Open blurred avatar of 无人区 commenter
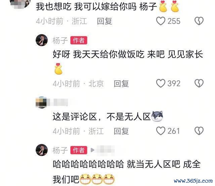The image size is (215, 186). (x=41, y=102)
